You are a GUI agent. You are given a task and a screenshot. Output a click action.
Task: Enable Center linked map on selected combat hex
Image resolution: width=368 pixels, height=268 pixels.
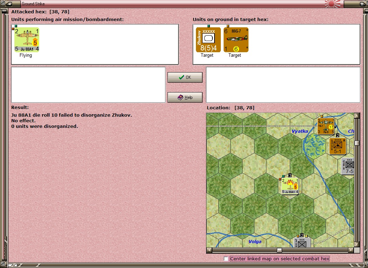(x=226, y=259)
